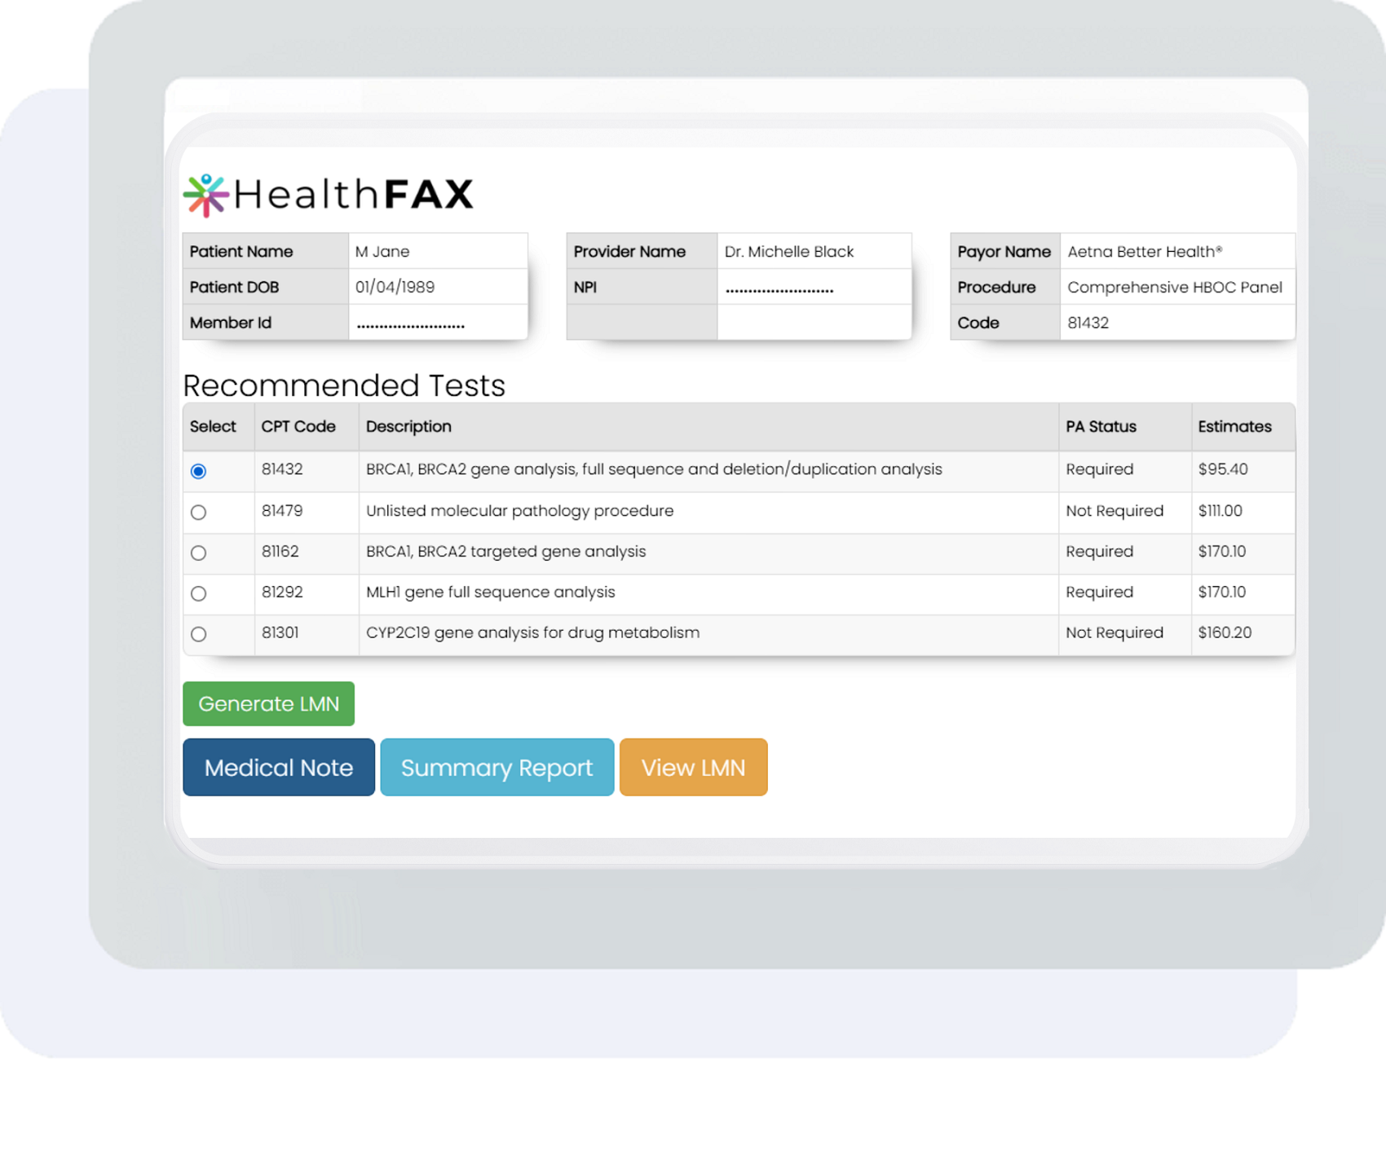1386x1172 pixels.
Task: Click the Patient Name value M Jane
Action: click(382, 252)
